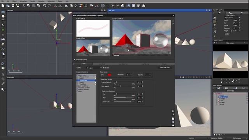Click the Undo arrow icon

pyautogui.click(x=44, y=6)
